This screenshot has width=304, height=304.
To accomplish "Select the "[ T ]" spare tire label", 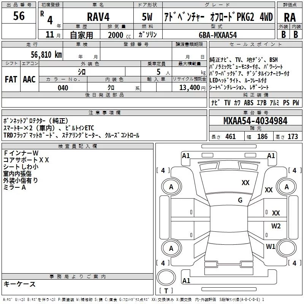I will point(166,291).
